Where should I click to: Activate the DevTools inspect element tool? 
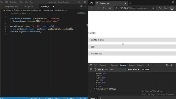click(x=91, y=65)
